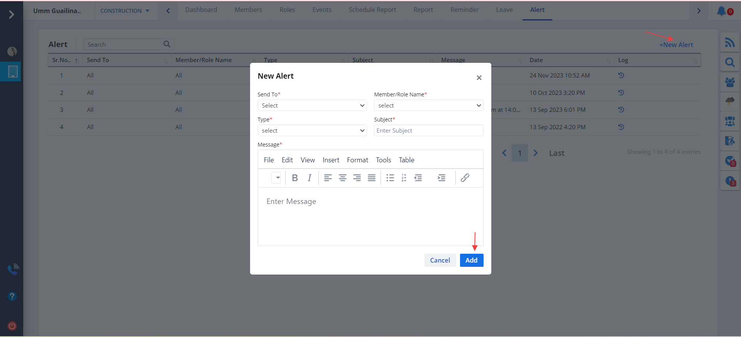Screen dimensions: 741x337
Task: Click the insert link icon
Action: coord(465,178)
